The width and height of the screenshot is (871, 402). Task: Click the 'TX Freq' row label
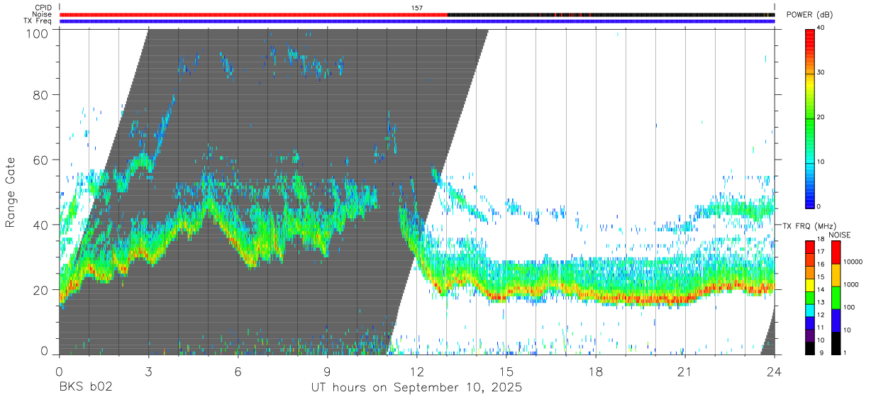coord(38,21)
